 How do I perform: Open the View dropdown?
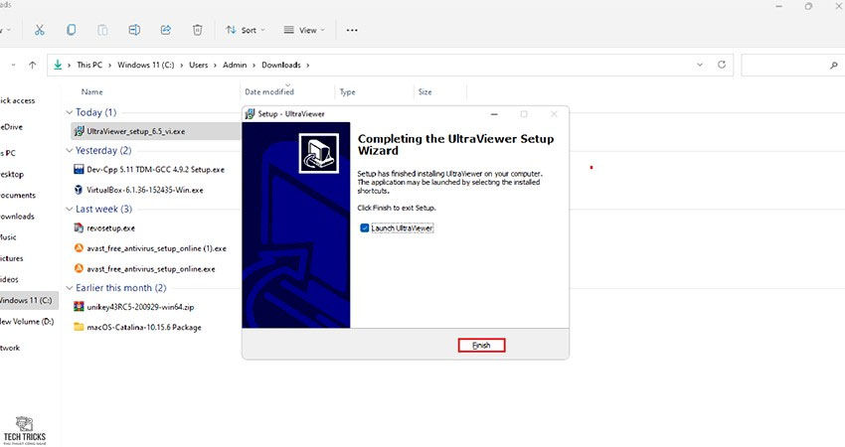click(x=304, y=30)
